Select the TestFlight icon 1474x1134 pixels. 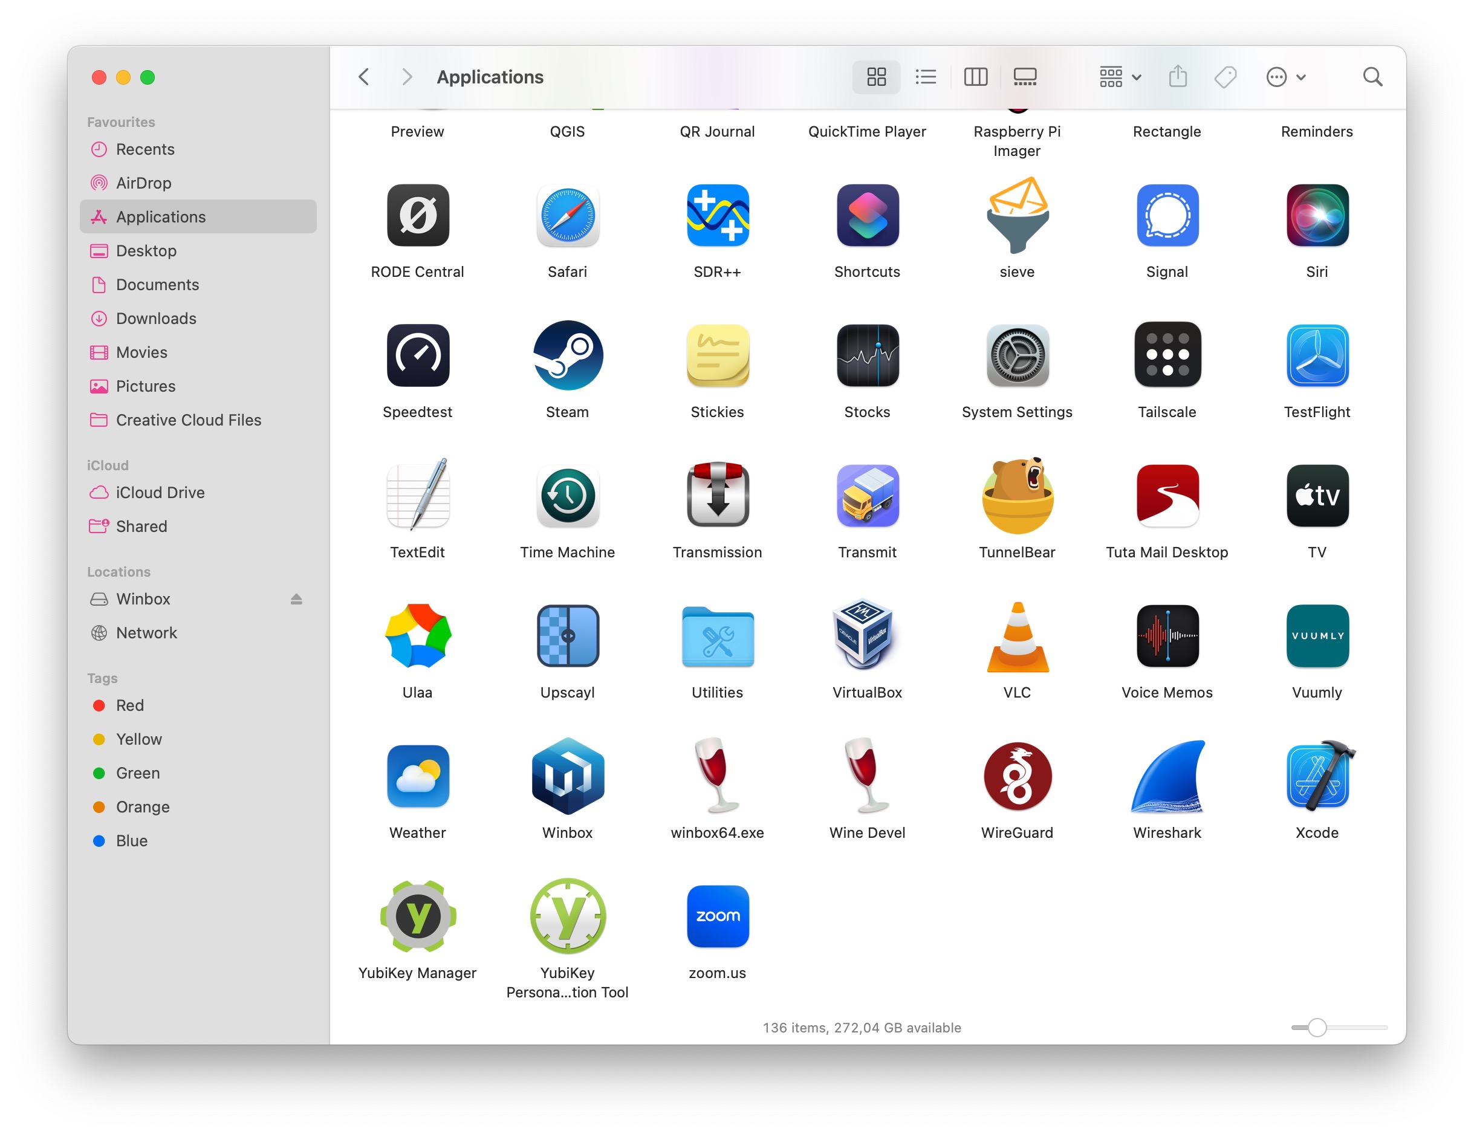click(1317, 355)
